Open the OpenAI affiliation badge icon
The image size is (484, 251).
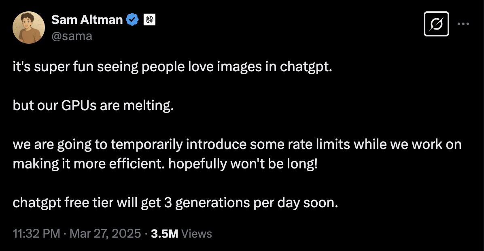(150, 20)
